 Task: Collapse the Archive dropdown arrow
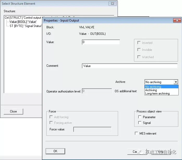[x=176, y=82]
